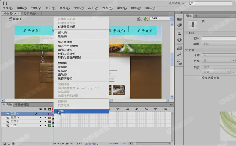Click the New Layer icon below the layers
This screenshot has height=146, width=236.
click(x=4, y=144)
